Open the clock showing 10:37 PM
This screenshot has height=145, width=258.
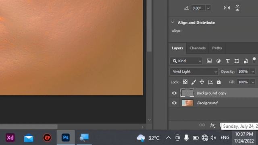[x=244, y=138]
